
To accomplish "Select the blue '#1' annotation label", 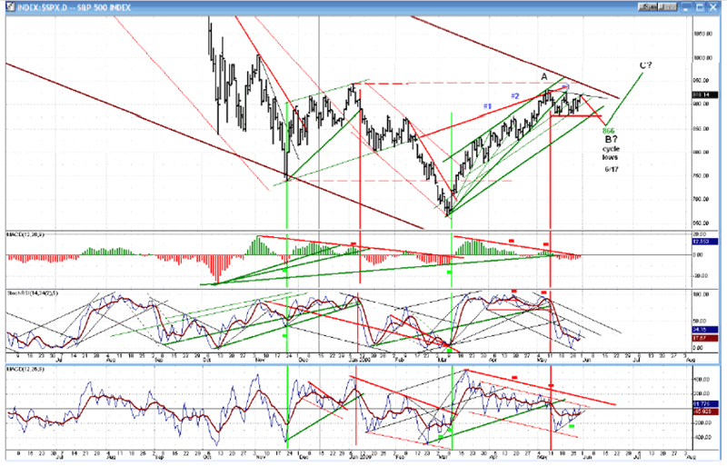I will point(487,106).
